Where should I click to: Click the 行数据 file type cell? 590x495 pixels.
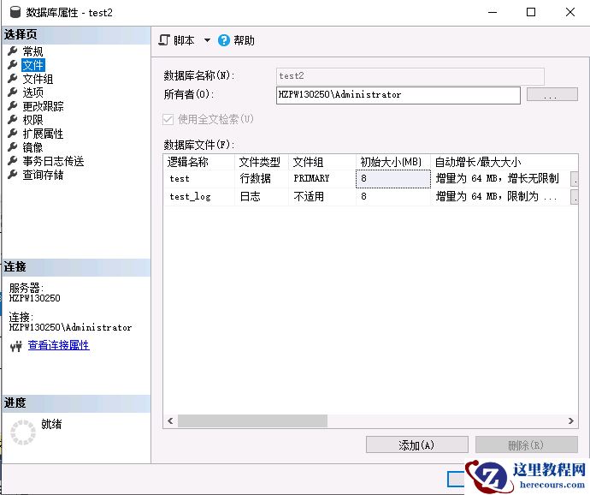(262, 179)
